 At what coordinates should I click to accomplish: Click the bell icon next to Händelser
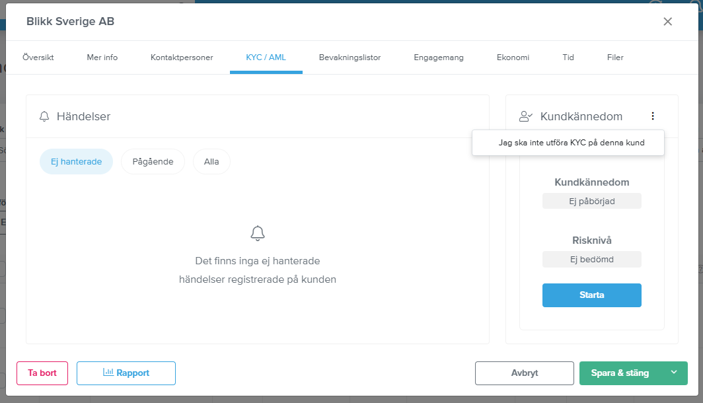coord(44,117)
